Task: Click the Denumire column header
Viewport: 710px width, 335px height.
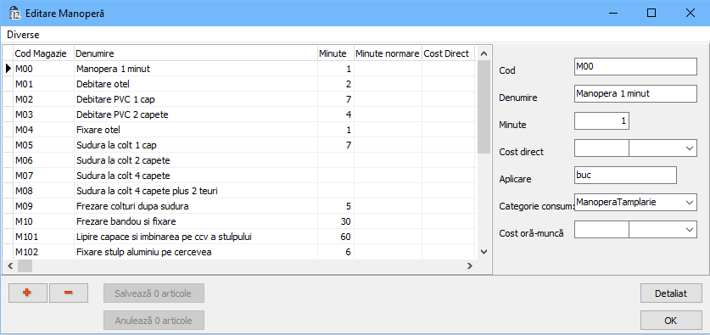Action: [196, 54]
